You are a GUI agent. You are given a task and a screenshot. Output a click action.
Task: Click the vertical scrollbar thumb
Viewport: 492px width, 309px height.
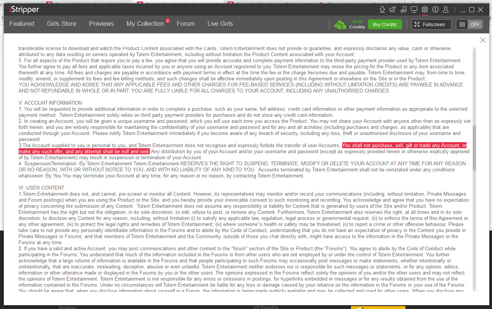pos(474,148)
